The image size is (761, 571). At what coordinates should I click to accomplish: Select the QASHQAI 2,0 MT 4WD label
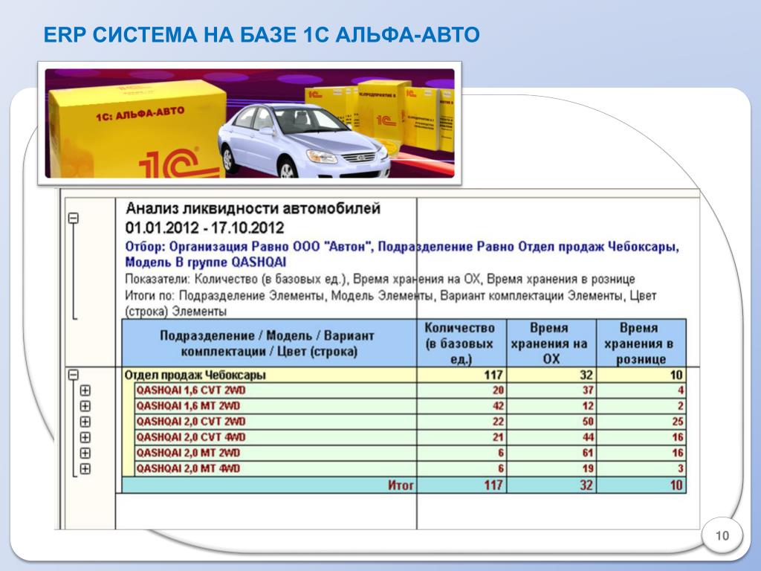(x=188, y=468)
